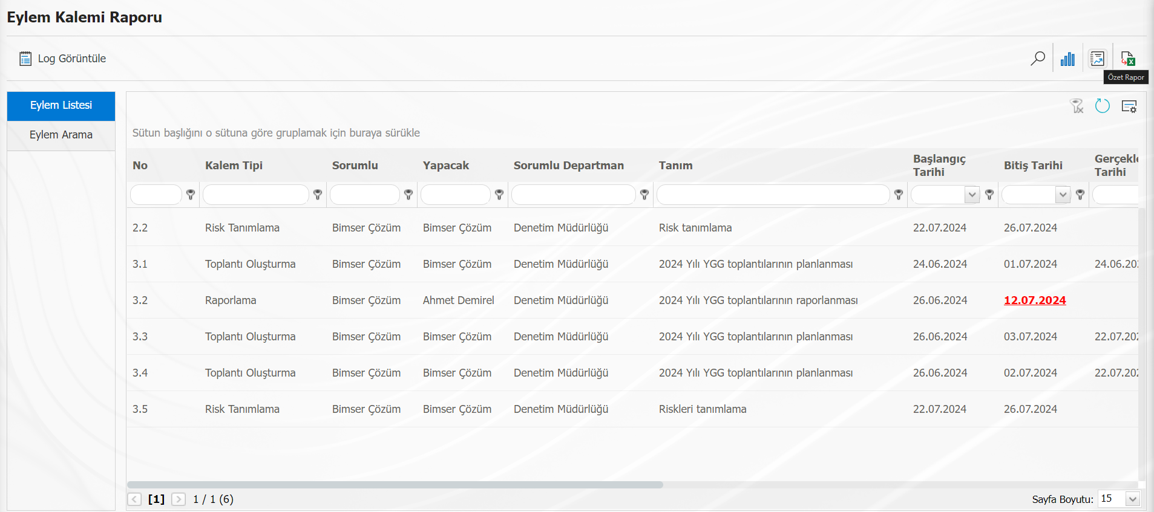This screenshot has width=1154, height=512.
Task: Click the No filter input field
Action: coord(156,195)
